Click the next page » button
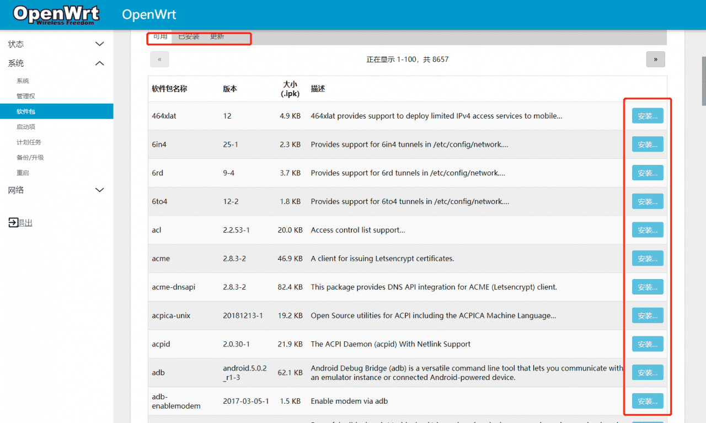This screenshot has height=423, width=706. point(655,59)
